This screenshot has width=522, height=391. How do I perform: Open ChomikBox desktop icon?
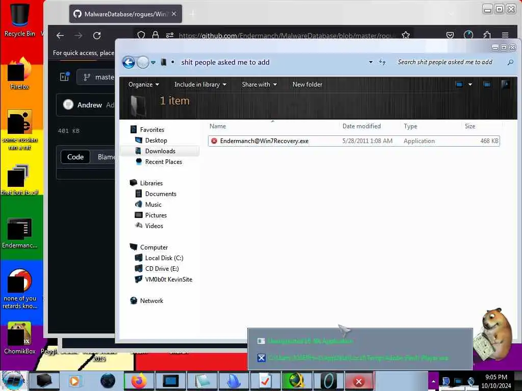tap(20, 338)
